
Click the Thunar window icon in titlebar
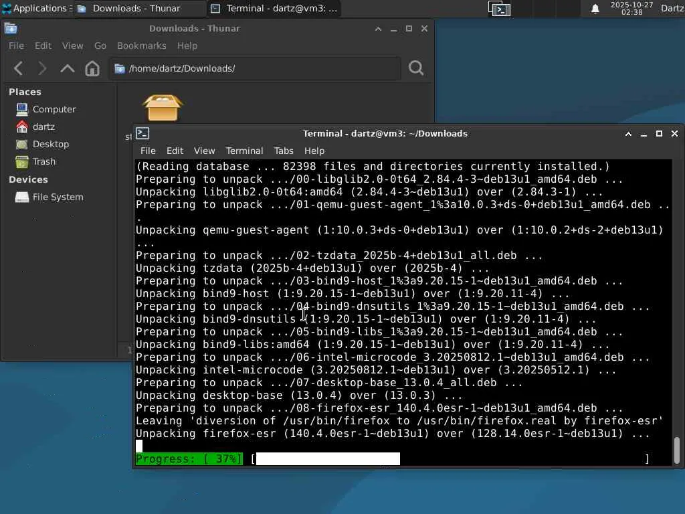click(11, 28)
